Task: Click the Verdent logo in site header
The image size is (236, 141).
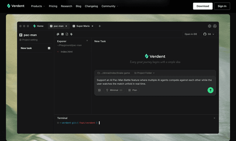Action: click(x=15, y=6)
